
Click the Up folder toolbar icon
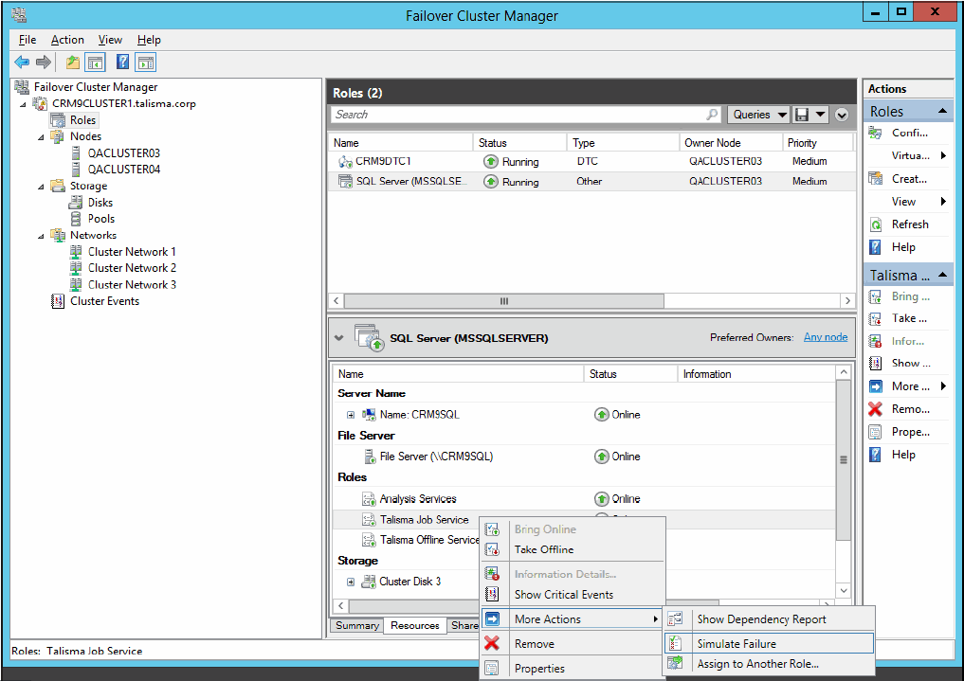73,63
